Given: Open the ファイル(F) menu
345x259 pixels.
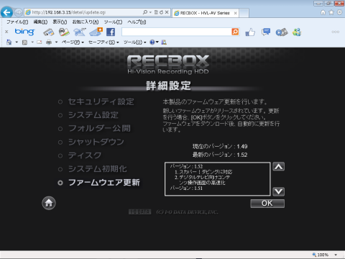Looking at the screenshot, I should click(x=17, y=22).
